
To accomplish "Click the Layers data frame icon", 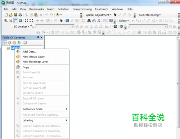I will tap(8, 48).
